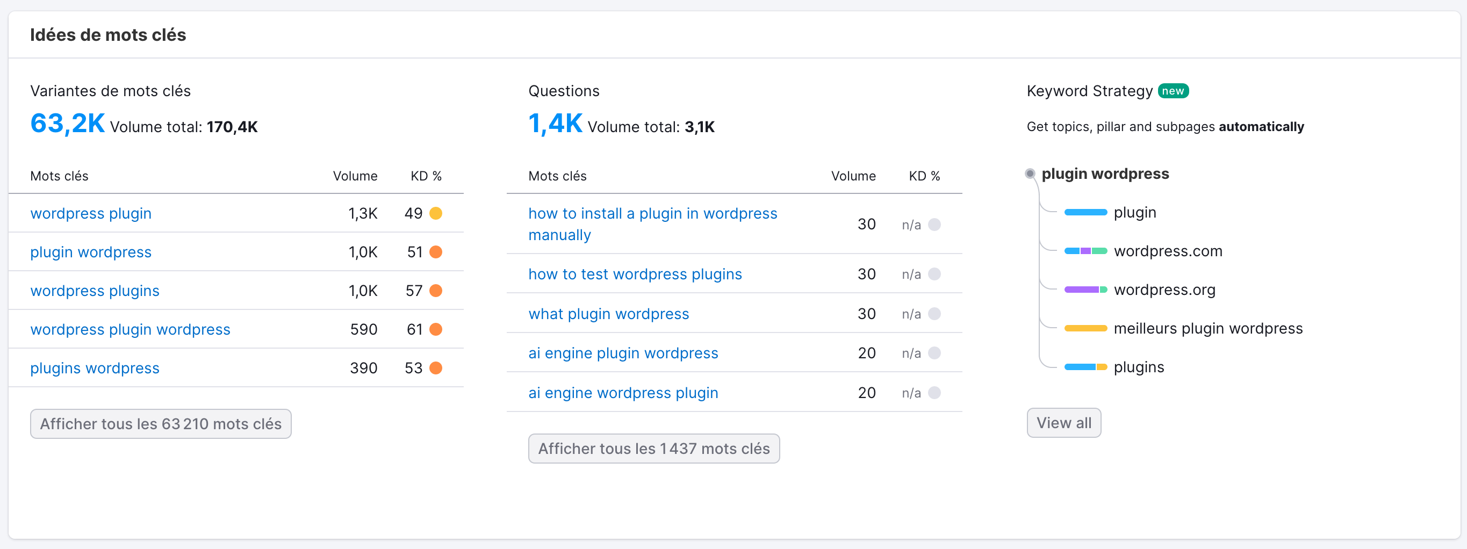Click 'Afficher tous les 1 437 mots clés' button
1467x549 pixels.
pos(654,448)
